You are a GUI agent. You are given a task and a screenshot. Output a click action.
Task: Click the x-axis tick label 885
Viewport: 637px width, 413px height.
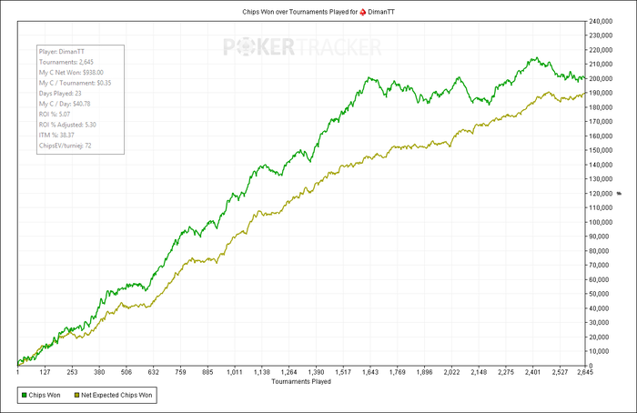(207, 372)
